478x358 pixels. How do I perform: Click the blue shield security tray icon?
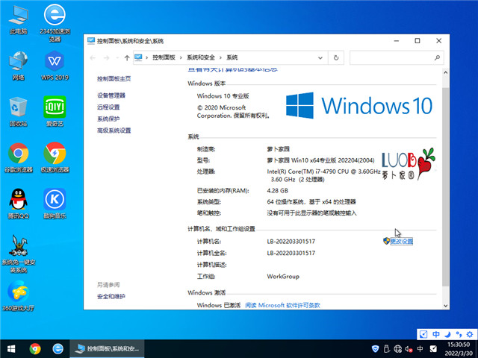376,349
